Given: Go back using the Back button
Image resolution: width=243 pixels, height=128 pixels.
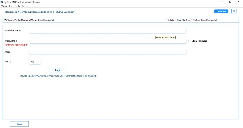Looking at the screenshot, I should [19, 124].
